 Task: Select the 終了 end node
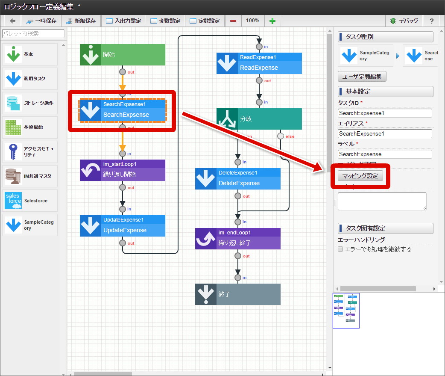(x=238, y=294)
